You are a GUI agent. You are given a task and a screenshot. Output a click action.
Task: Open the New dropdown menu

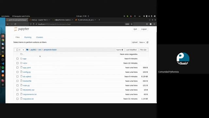tap(142, 42)
